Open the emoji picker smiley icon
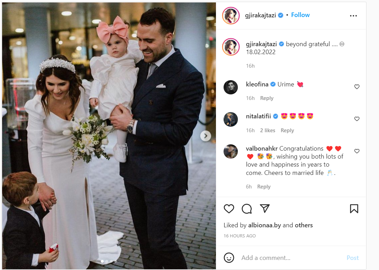Image resolution: width=379 pixels, height=270 pixels. (229, 258)
